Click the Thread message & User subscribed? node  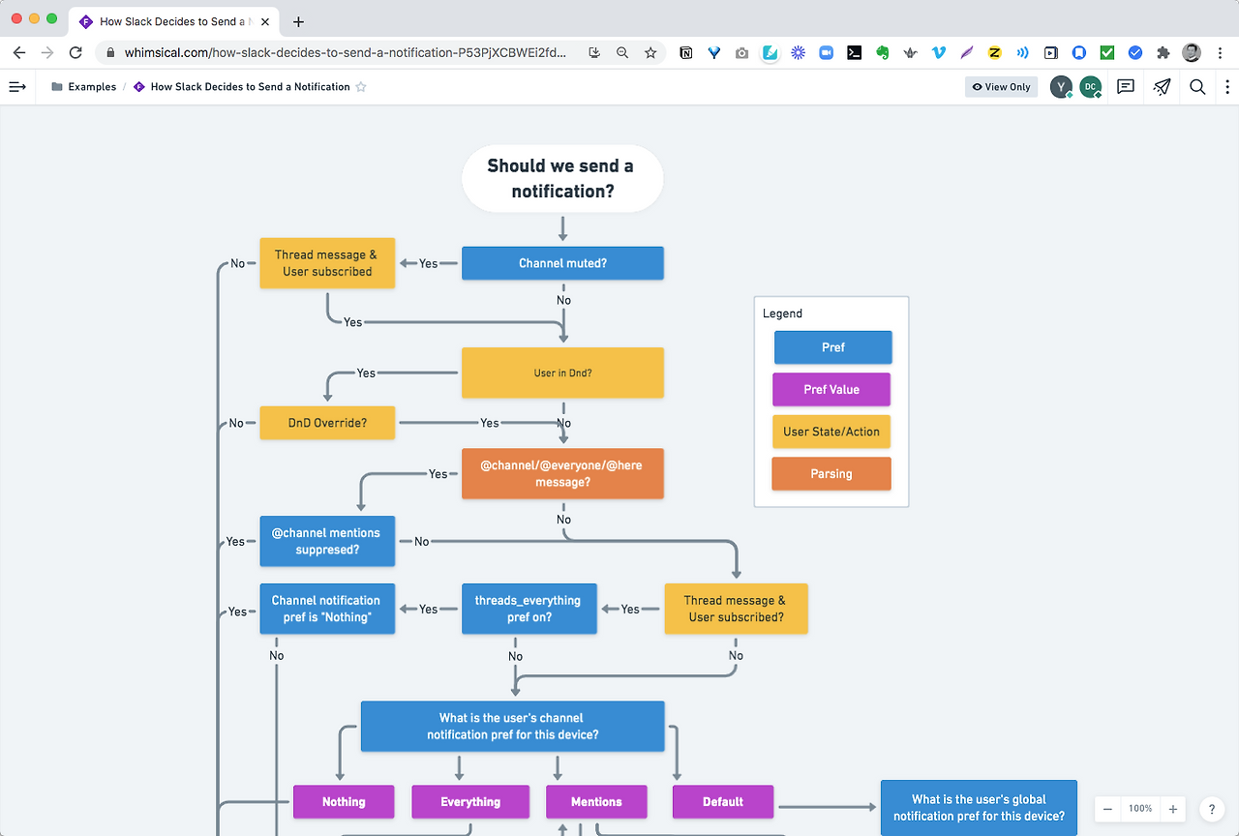click(x=736, y=609)
